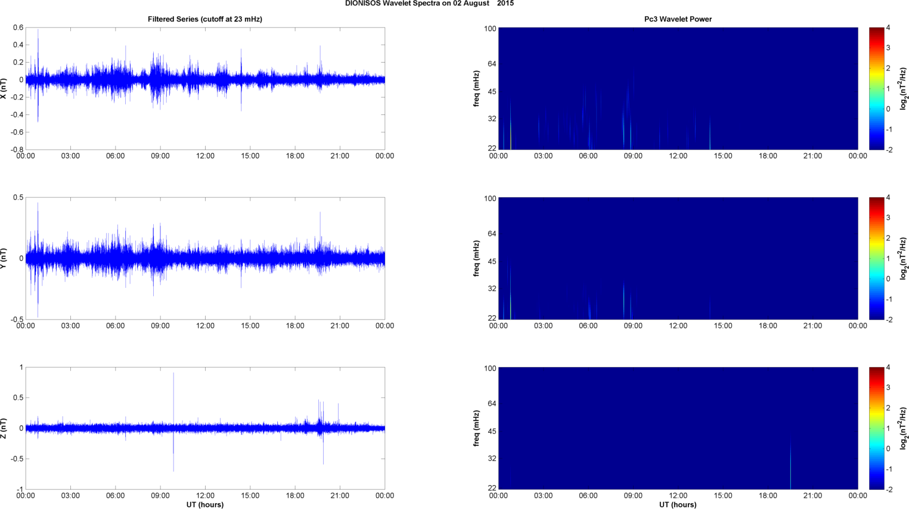
Task: Click the 09:00 tick under the Y series plot
Action: (x=160, y=326)
